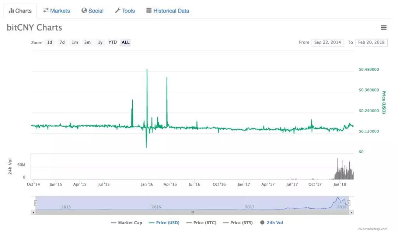398x232 pixels.
Task: Click the $0.360000 price axis label
Action: coord(369,90)
